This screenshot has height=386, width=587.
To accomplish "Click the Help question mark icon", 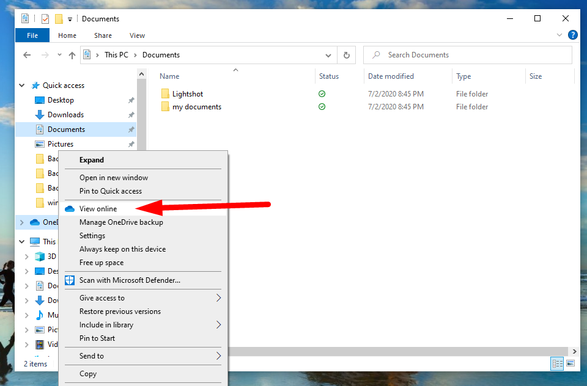I will click(573, 35).
